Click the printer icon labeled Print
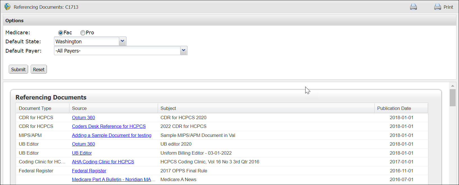Screen dimensions: 459x185 tap(437, 7)
